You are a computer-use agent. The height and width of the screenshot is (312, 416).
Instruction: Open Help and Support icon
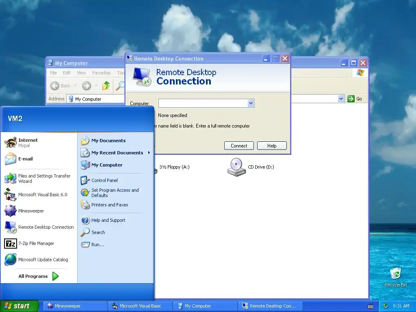tap(85, 220)
